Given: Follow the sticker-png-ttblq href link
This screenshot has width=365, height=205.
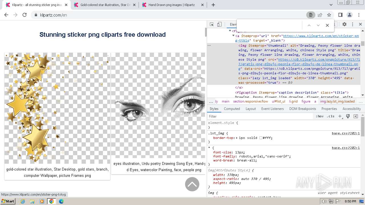Looking at the screenshot, I should tap(297, 38).
